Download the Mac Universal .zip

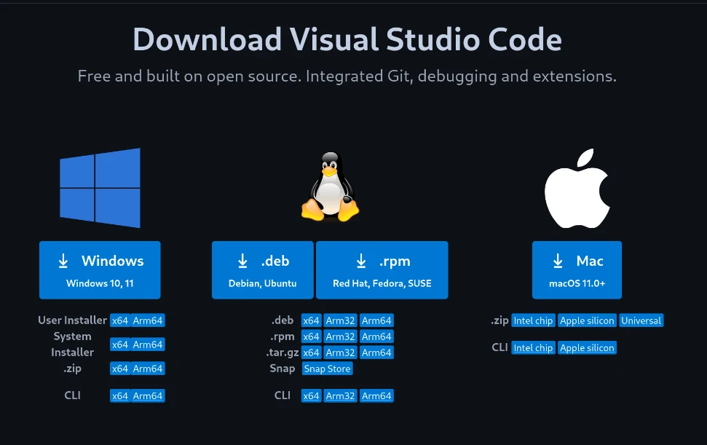pyautogui.click(x=641, y=320)
